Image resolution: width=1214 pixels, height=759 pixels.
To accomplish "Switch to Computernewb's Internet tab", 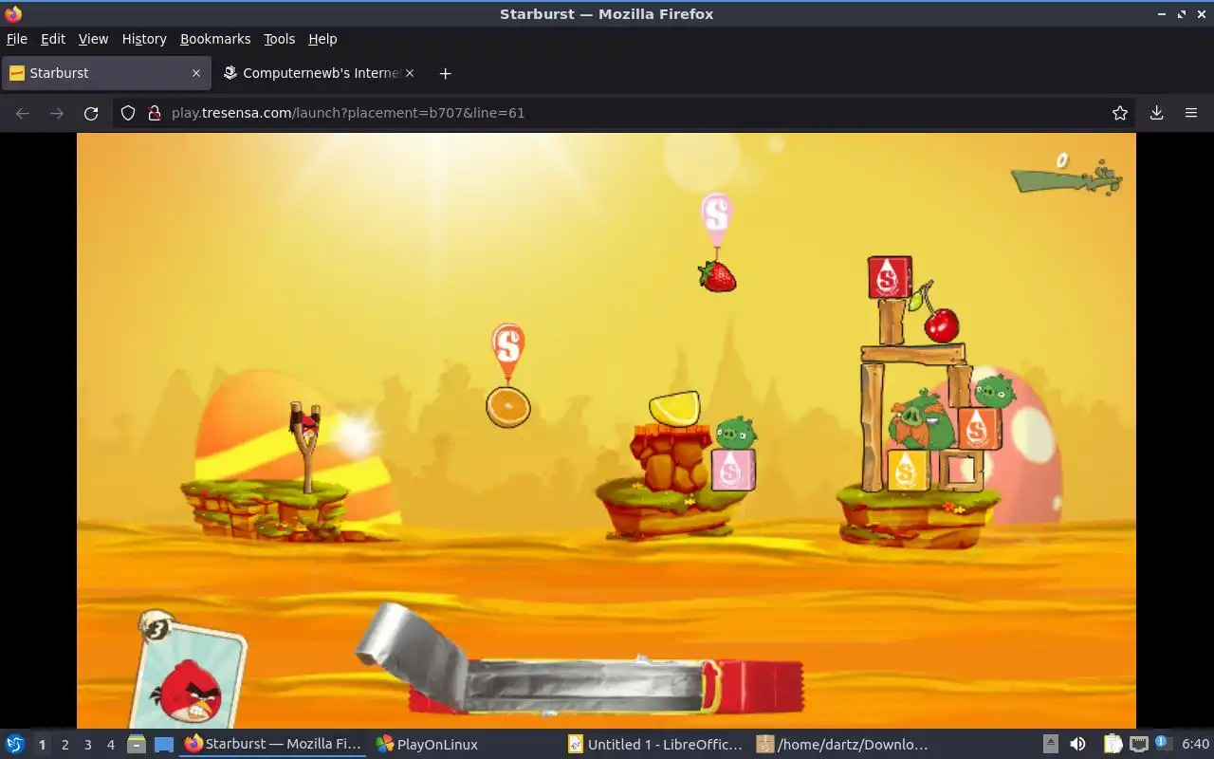I will pyautogui.click(x=319, y=73).
